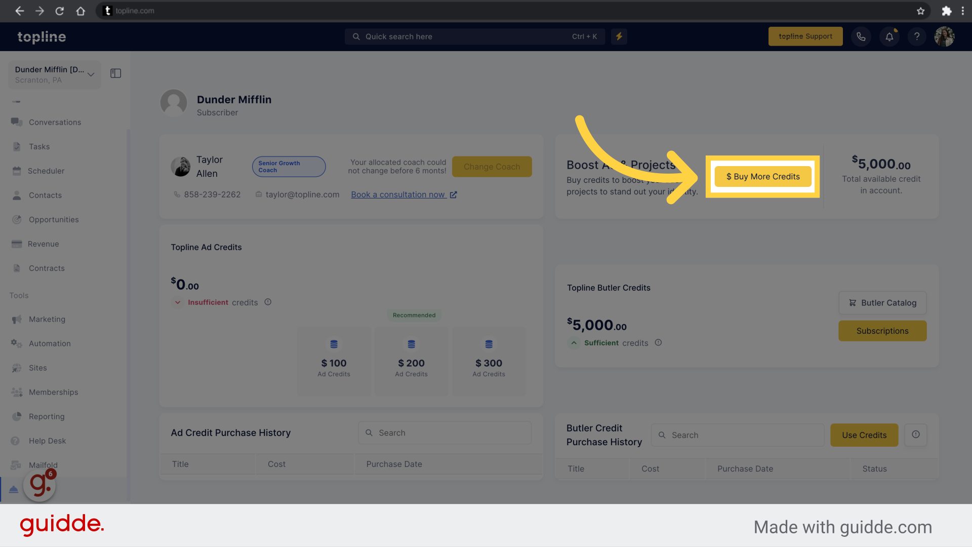Open the red g. guidde widget
The height and width of the screenshot is (547, 972).
40,485
